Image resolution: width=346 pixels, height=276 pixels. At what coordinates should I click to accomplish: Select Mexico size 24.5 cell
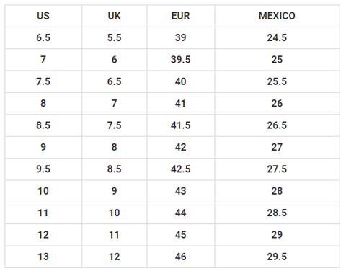point(277,37)
